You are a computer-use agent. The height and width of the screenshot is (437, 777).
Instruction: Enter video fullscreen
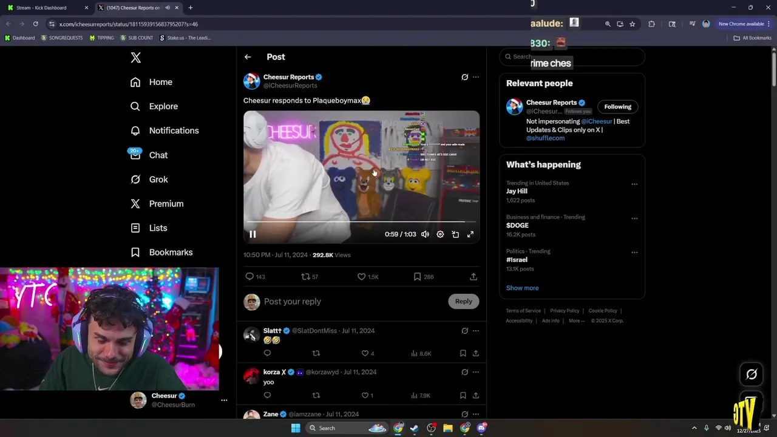click(470, 234)
